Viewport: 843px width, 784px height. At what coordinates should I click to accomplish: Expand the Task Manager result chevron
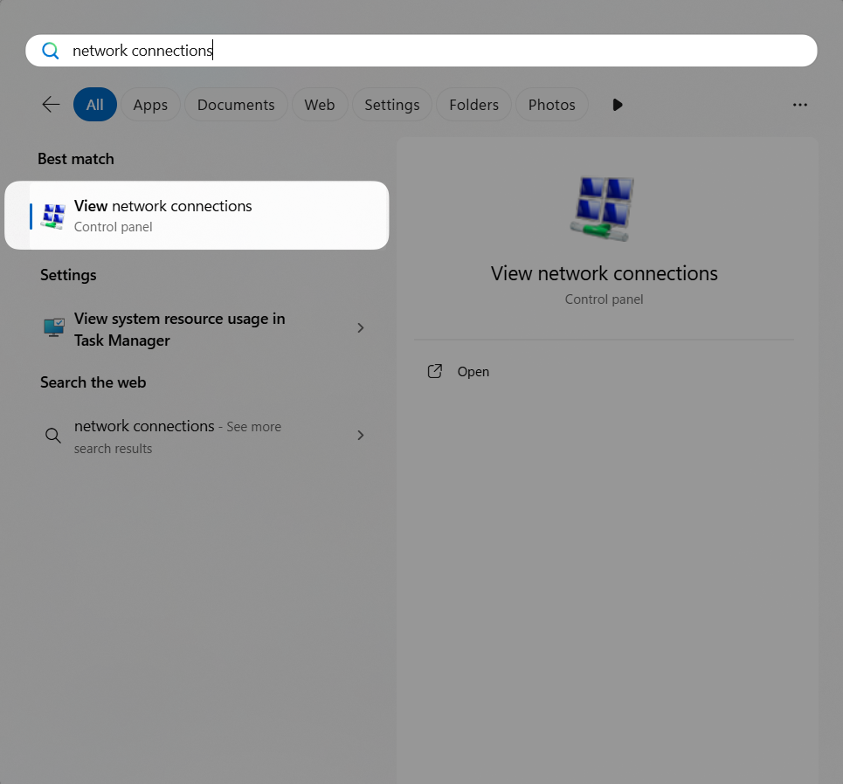pyautogui.click(x=360, y=328)
